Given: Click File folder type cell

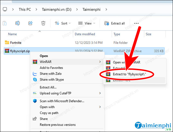Looking at the screenshot, I should tap(120, 43).
